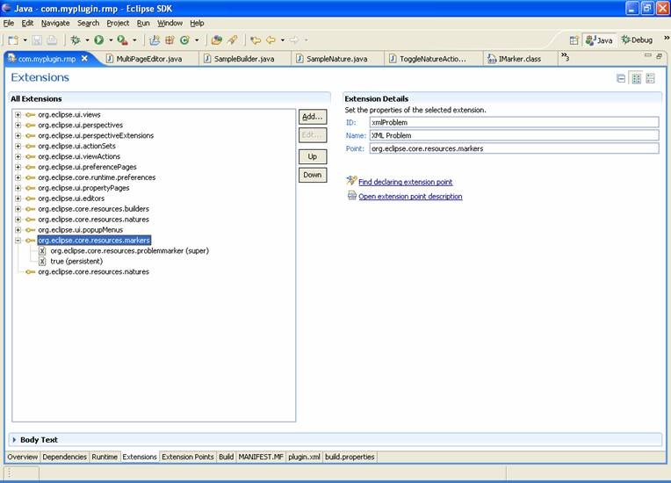Click the Open Type toolbar icon
Image resolution: width=671 pixels, height=483 pixels.
(216, 40)
